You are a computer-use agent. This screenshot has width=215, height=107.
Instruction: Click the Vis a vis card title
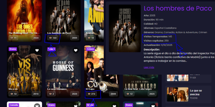pos(13,89)
